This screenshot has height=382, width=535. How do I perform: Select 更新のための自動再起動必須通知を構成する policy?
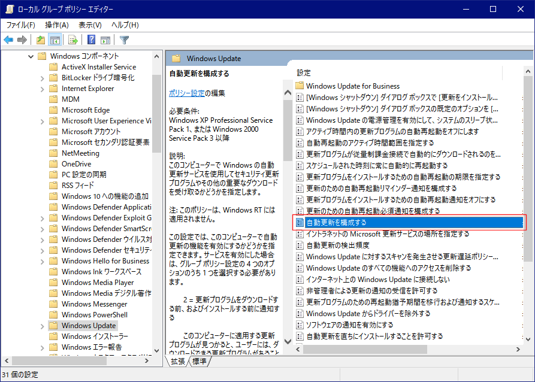click(x=373, y=211)
